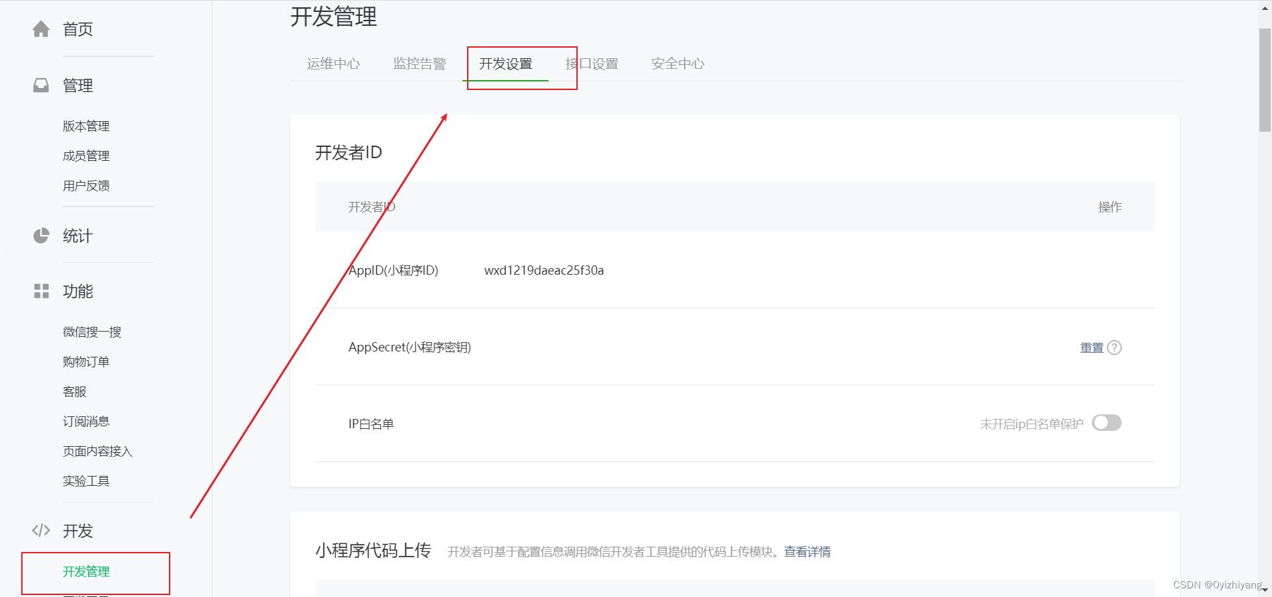Click the 未开启ip白名单保护 status text

pyautogui.click(x=1032, y=424)
